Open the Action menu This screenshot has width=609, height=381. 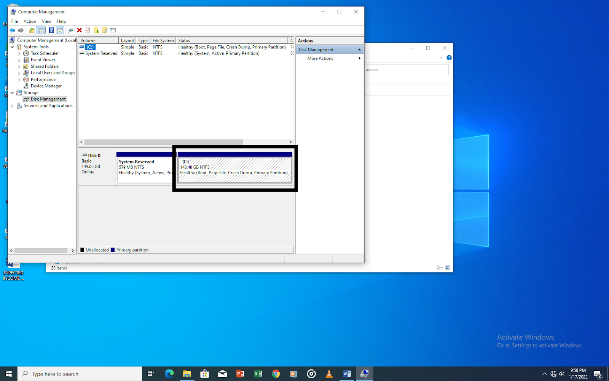30,21
